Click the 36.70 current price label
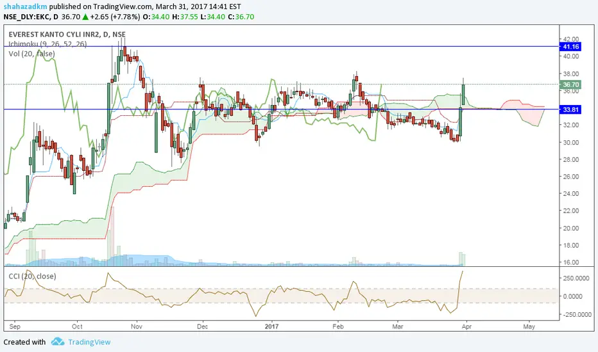This screenshot has width=598, height=352. (x=570, y=84)
